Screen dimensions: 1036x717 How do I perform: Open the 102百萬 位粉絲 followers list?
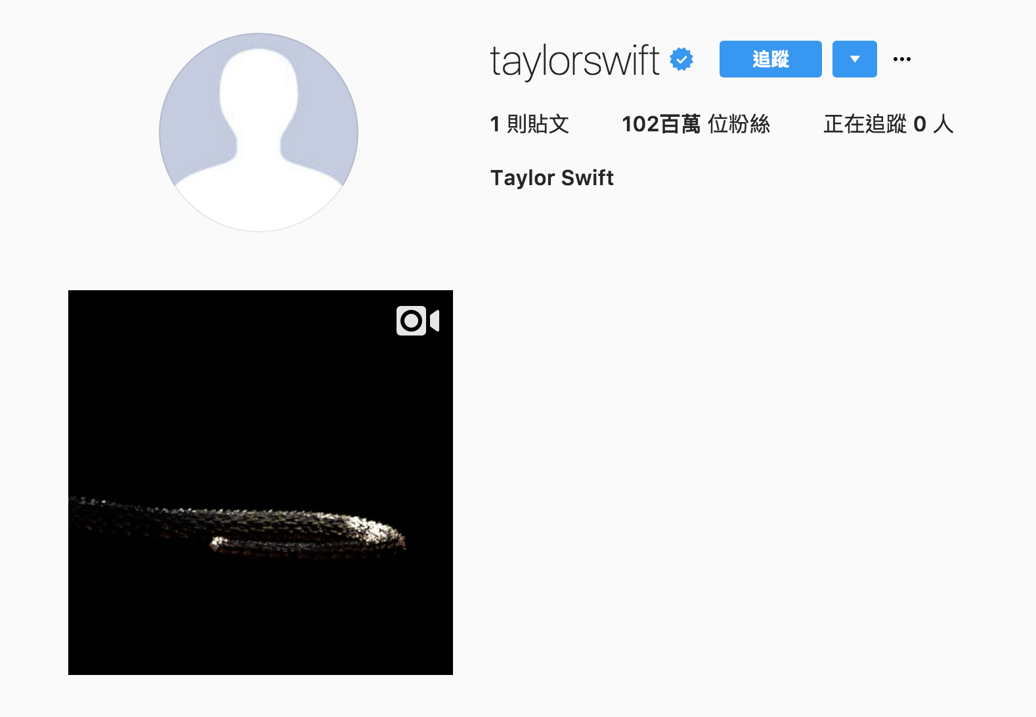point(696,124)
